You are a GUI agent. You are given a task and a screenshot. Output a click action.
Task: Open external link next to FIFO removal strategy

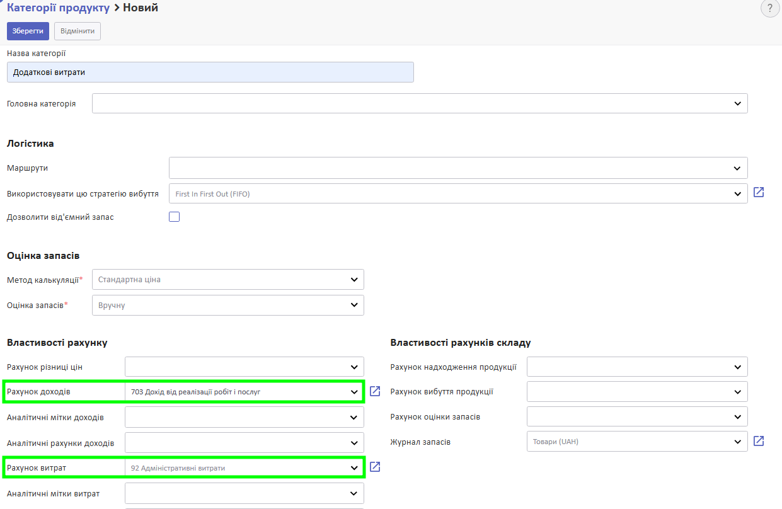pyautogui.click(x=759, y=192)
